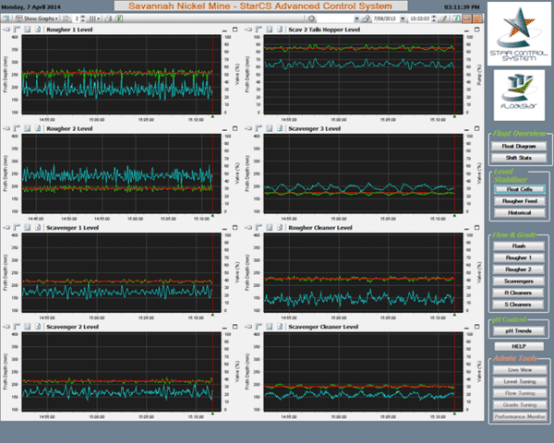The height and width of the screenshot is (443, 554).
Task: Click the chart picture icon on Rougher 2 Level
Action: [x=27, y=128]
